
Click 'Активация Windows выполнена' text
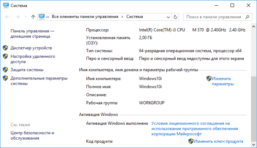(117, 123)
